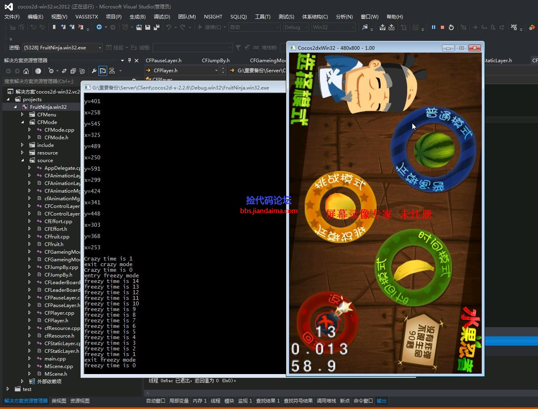Select the 输出 bottom tab

[x=381, y=401]
